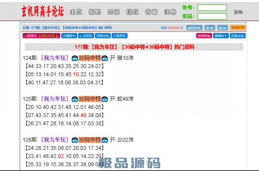Click the number row starting 23.41.48.42
The height and width of the screenshot is (171, 259).
[64, 156]
